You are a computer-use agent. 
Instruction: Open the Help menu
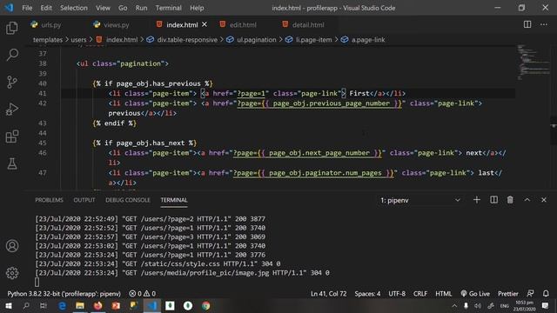tap(197, 8)
